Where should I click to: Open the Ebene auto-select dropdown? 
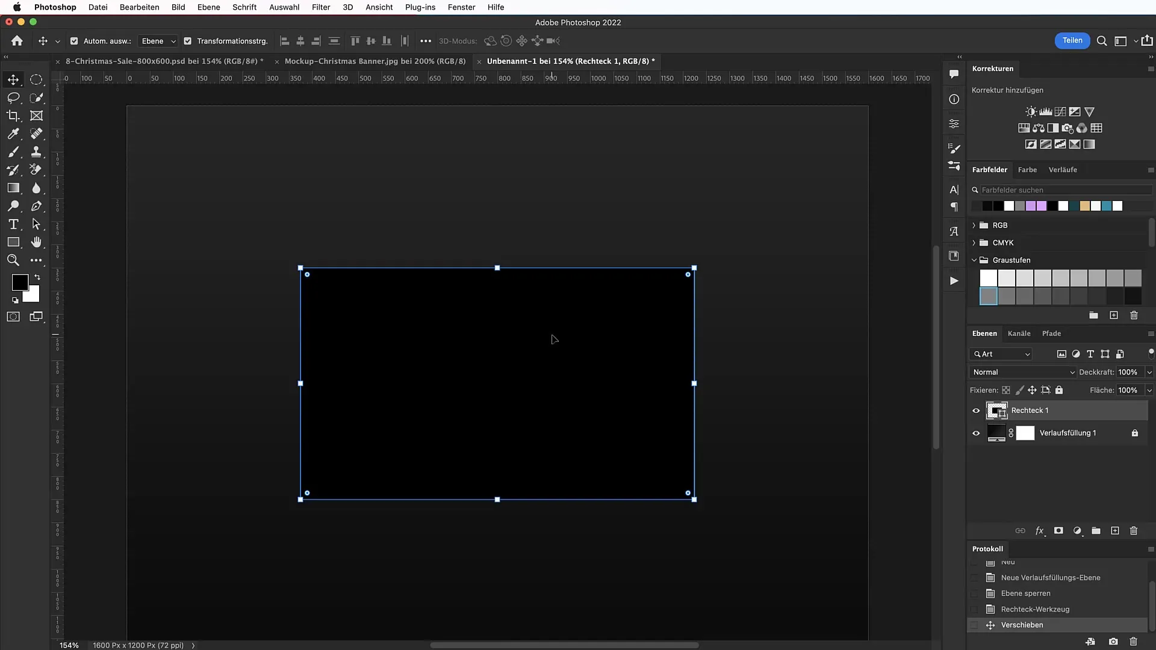coord(158,41)
